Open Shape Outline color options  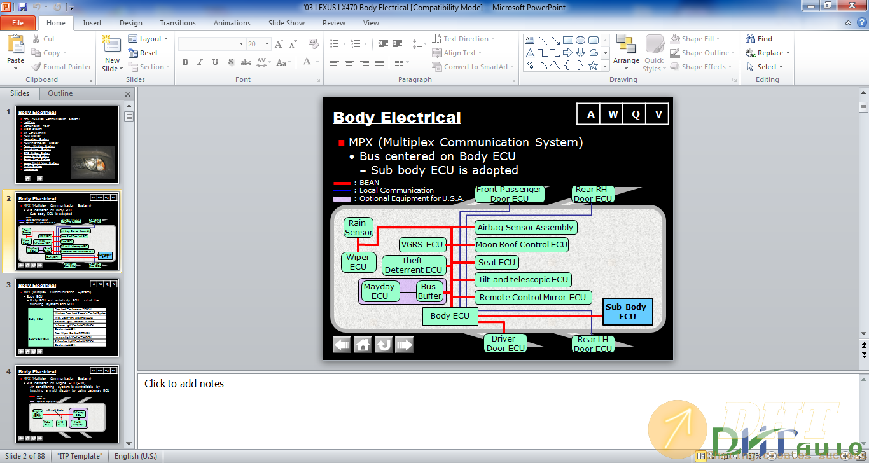pyautogui.click(x=702, y=53)
